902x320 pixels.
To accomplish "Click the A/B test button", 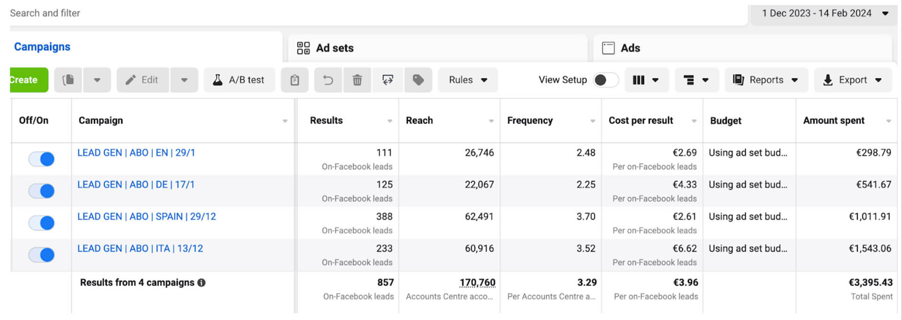I will coord(239,80).
